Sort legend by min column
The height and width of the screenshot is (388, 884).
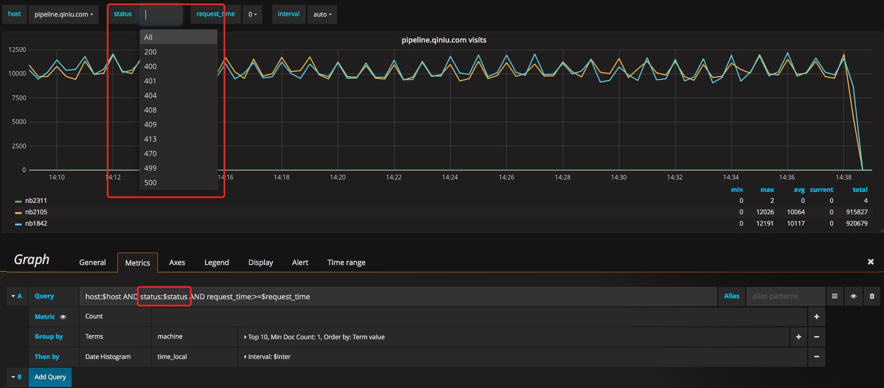[737, 190]
